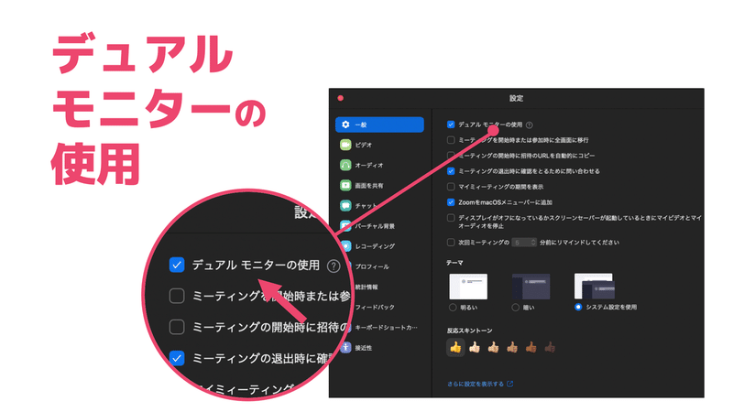
Task: Choose the lightest thumbs-up skin tone
Action: (475, 348)
